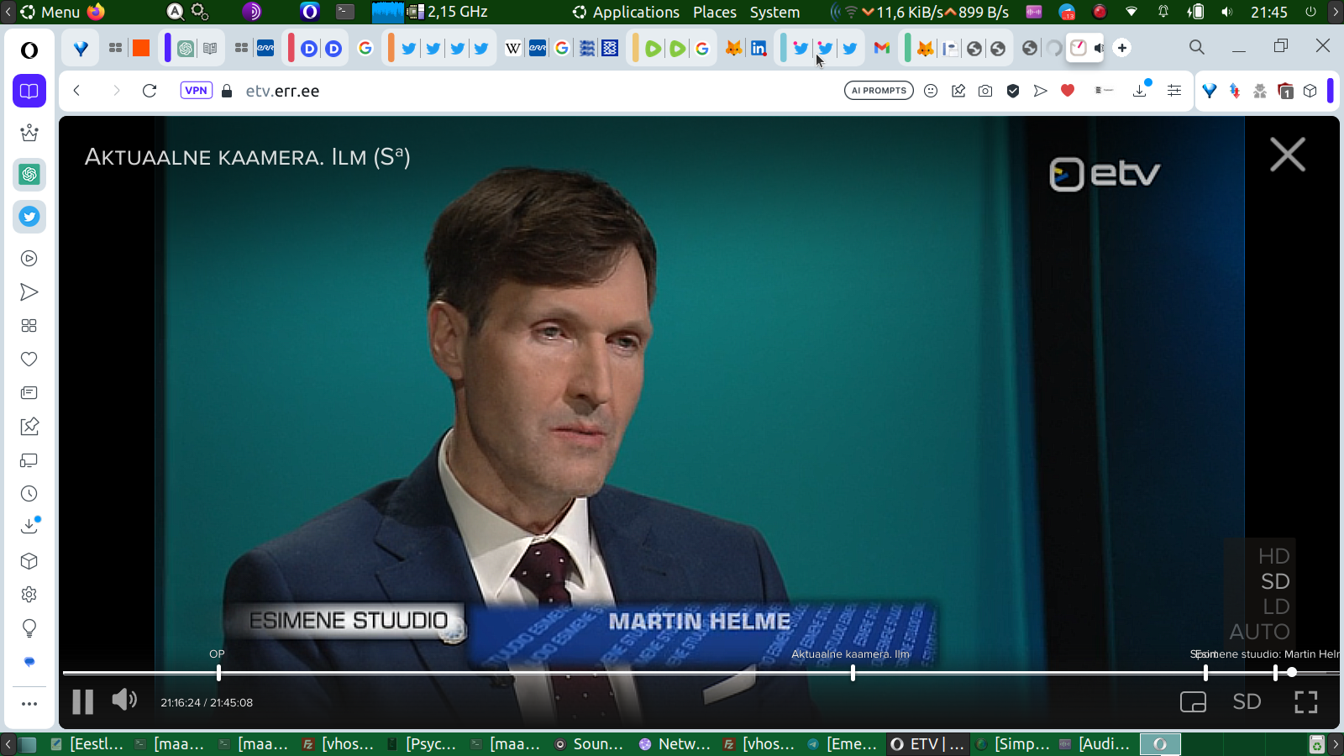Pause the video playback
The image size is (1344, 756).
(82, 701)
